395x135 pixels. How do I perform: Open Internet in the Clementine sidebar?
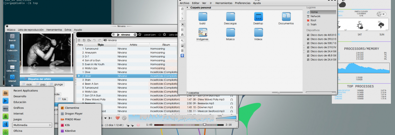pos(12,79)
